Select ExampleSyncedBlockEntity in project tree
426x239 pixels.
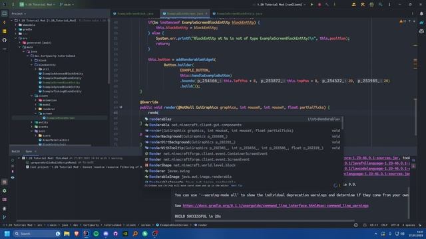click(61, 87)
